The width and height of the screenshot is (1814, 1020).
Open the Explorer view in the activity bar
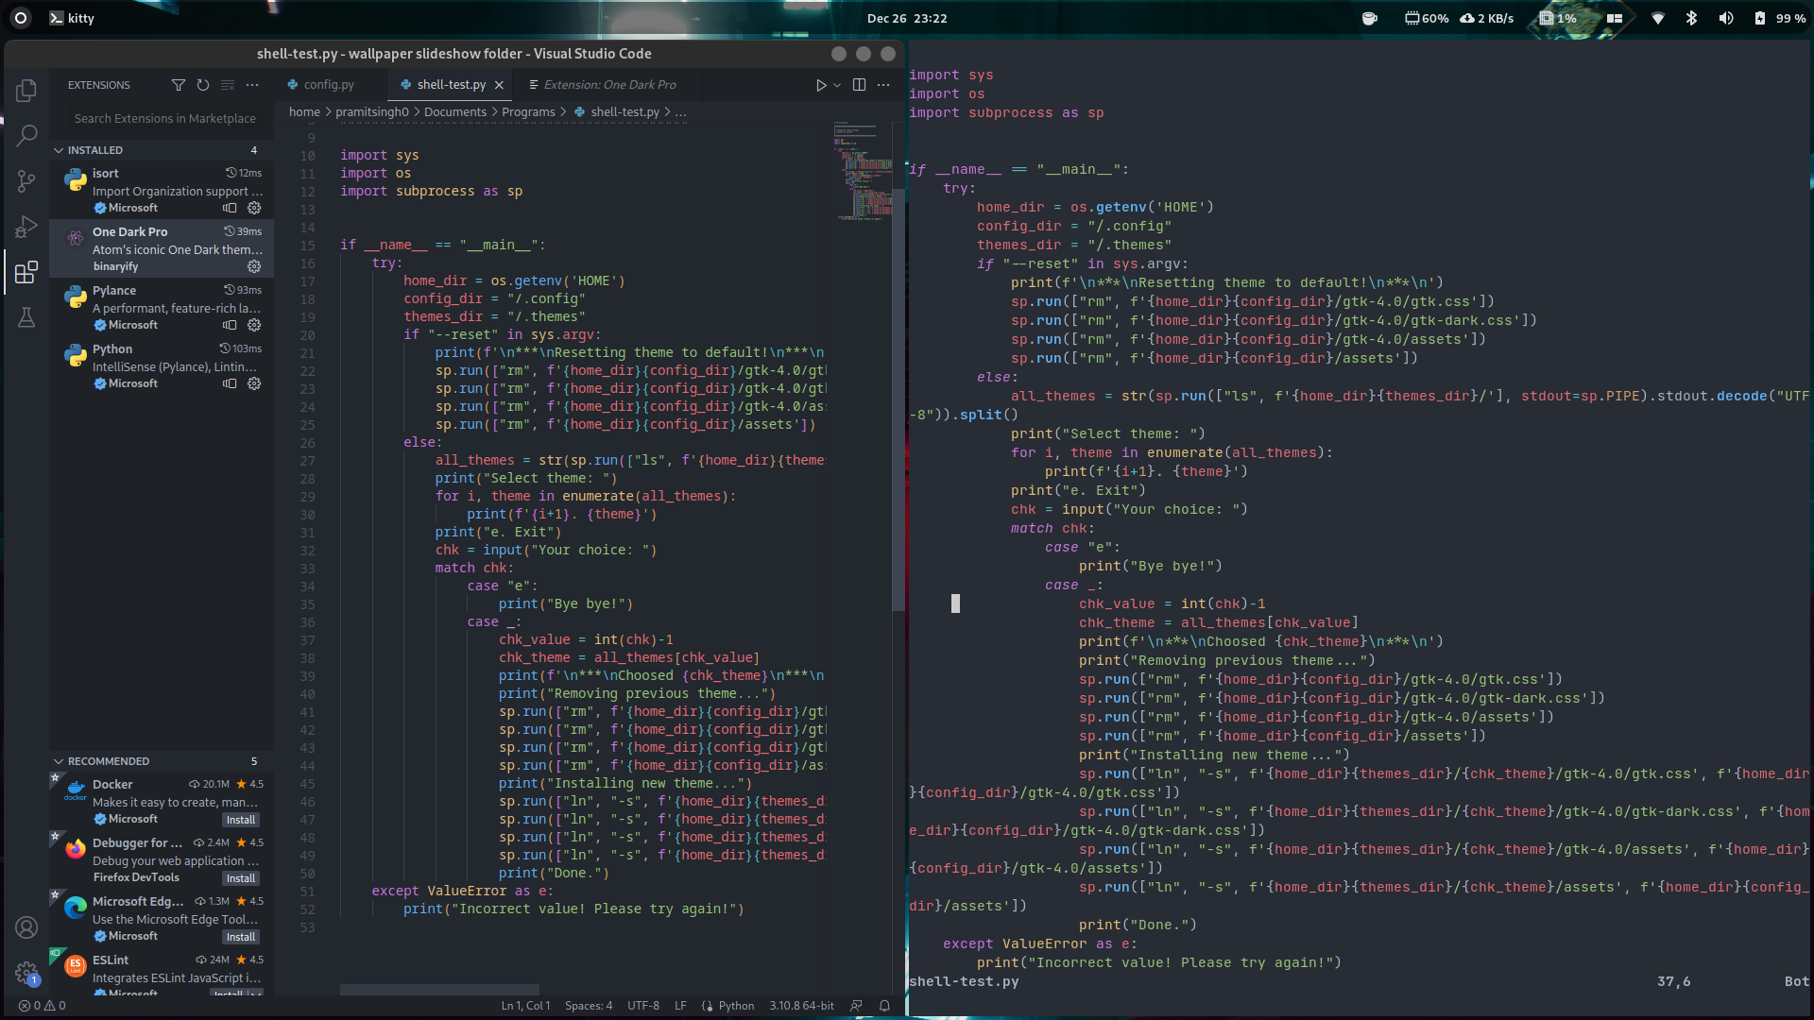pos(26,91)
